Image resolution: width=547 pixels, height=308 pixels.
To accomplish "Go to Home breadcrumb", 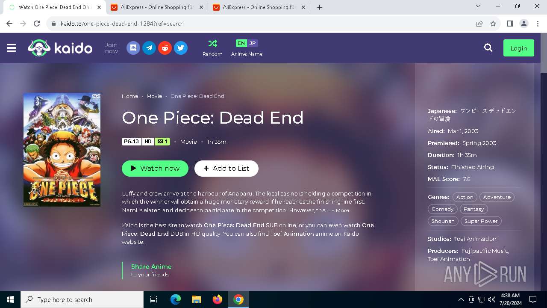I will point(130,96).
